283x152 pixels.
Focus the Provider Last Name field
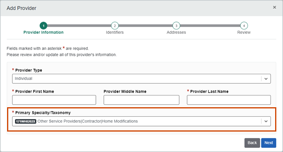(x=229, y=100)
